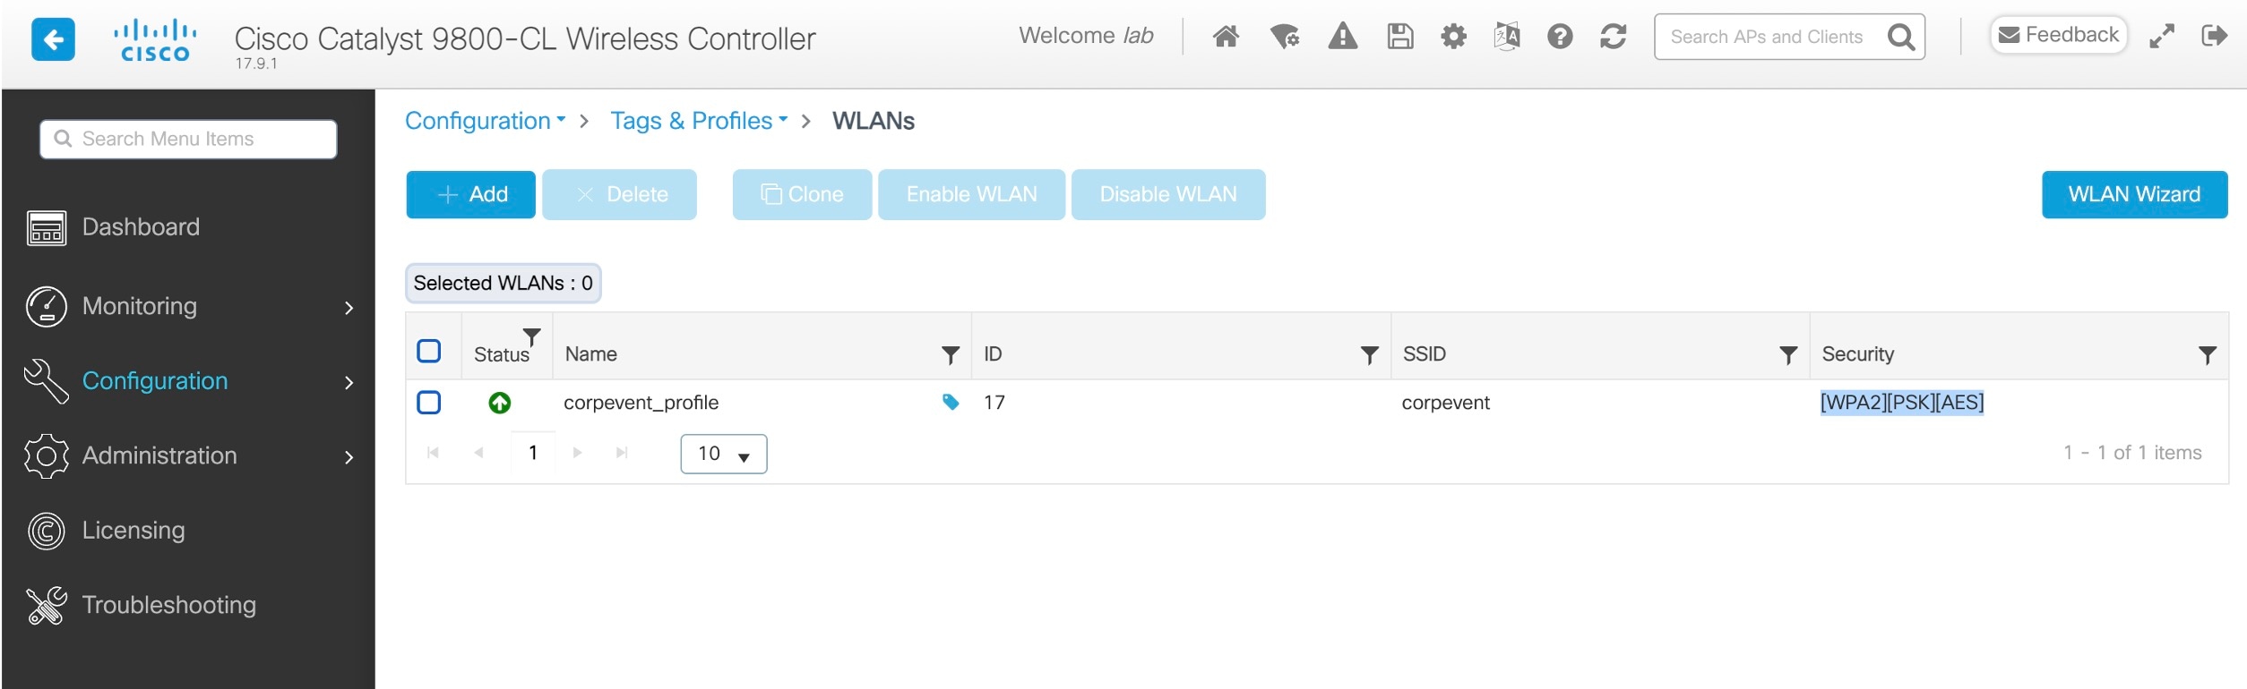Open the alerts warning triangle icon

tap(1342, 37)
